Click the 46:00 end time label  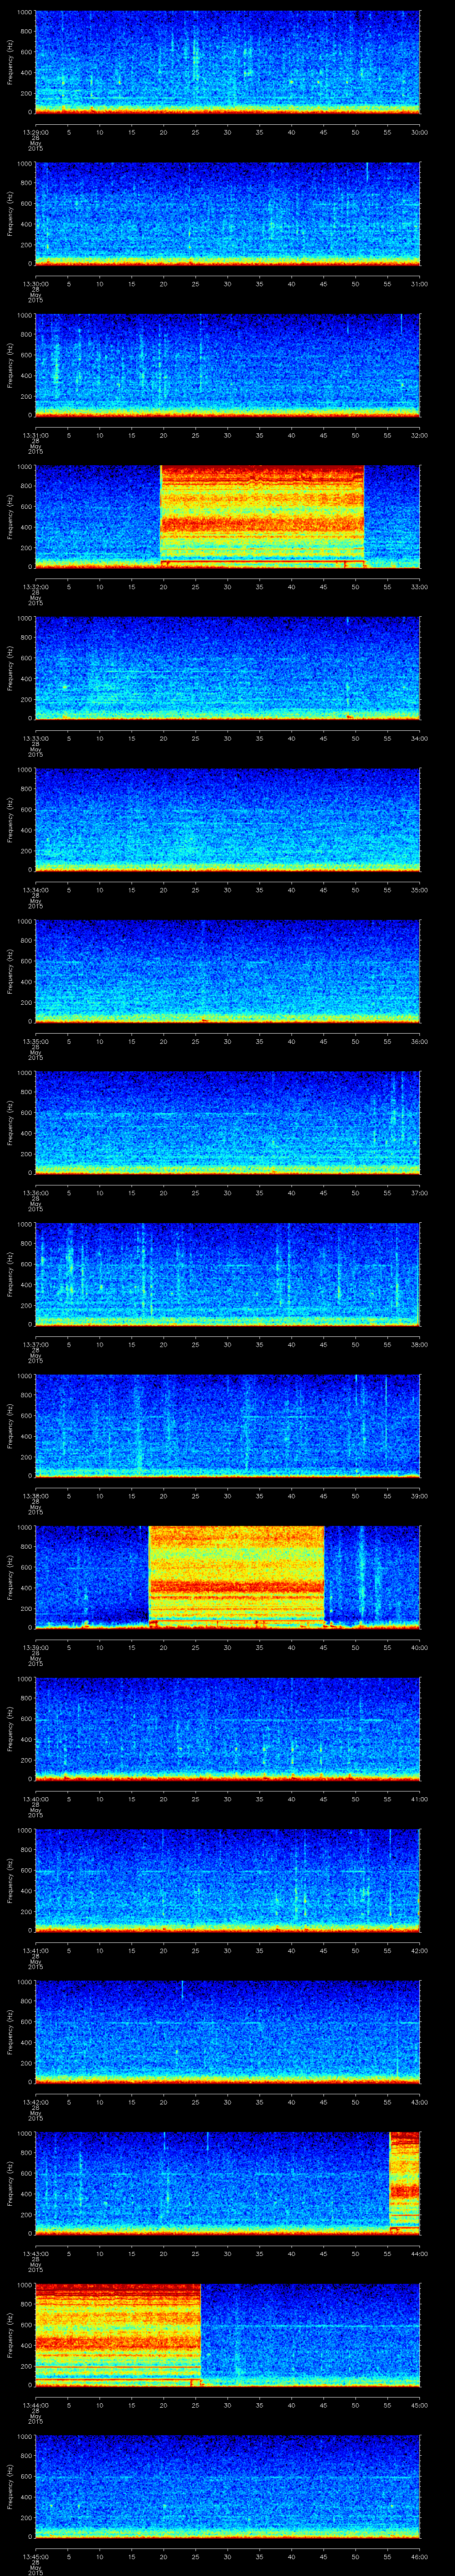click(x=419, y=2556)
